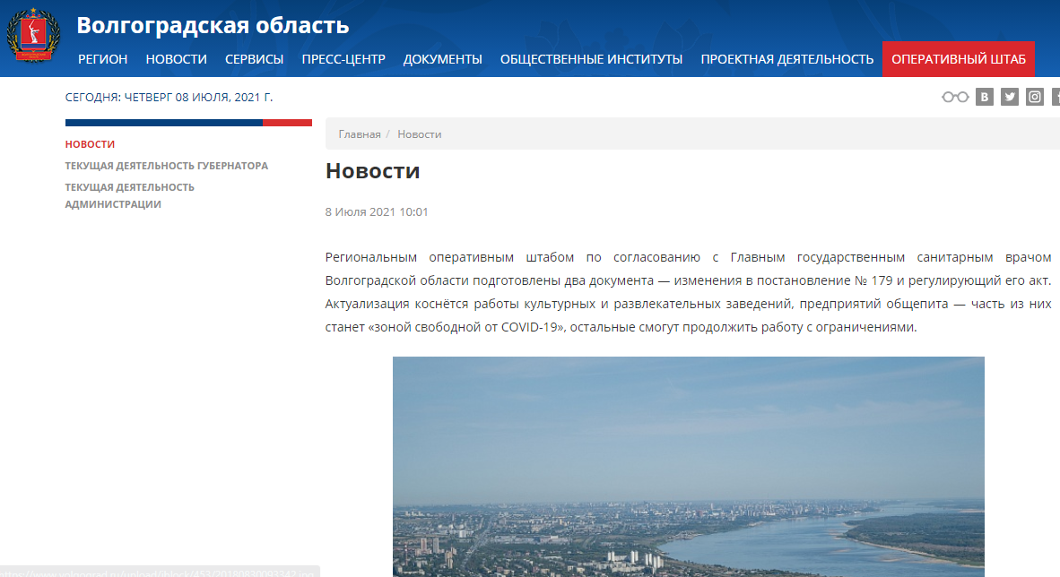Open the ДОКУМЕНТЫ section from the navigation

point(442,58)
